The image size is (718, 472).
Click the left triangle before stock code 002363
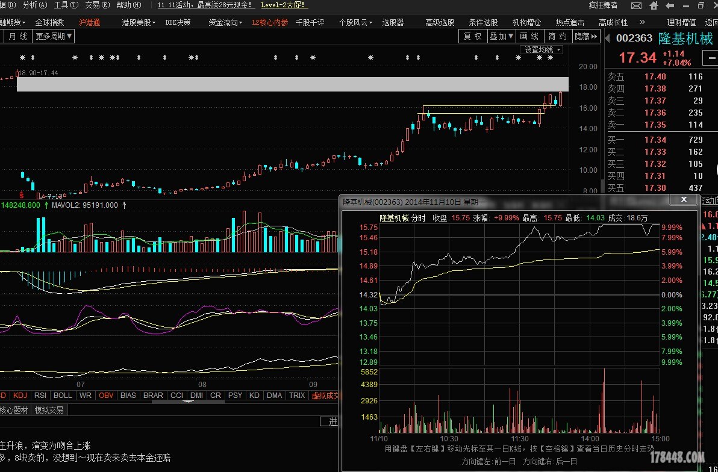[608, 39]
